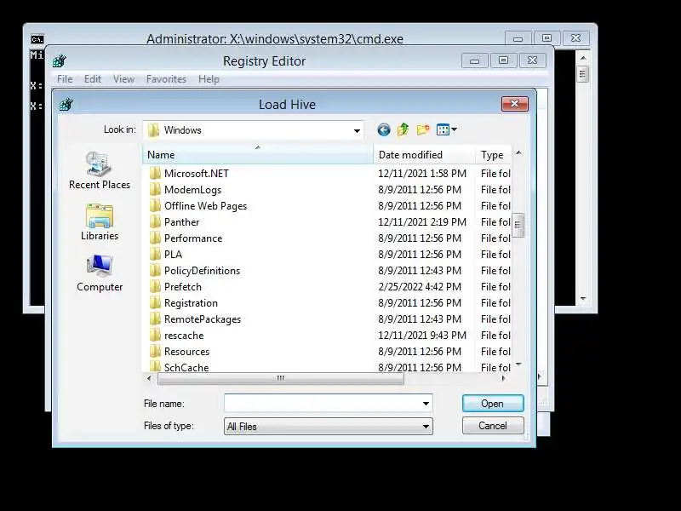Open Libraries shortcut in places bar
Viewport: 681px width, 511px height.
[x=100, y=222]
